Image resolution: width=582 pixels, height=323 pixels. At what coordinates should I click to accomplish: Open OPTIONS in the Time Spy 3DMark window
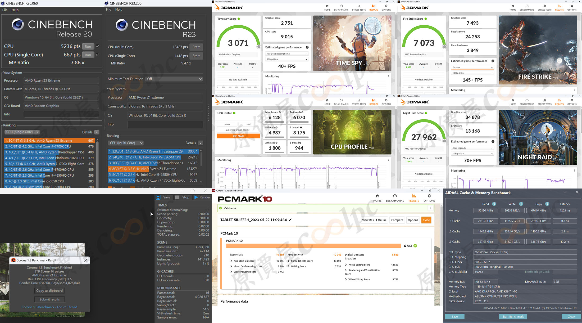pos(386,8)
